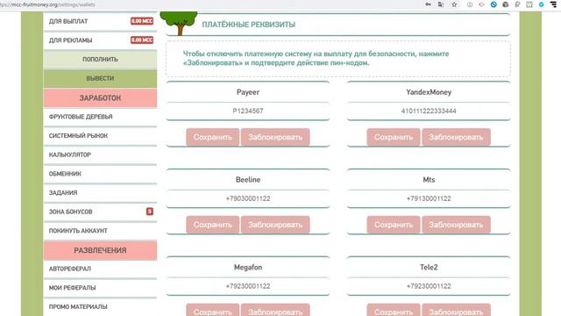
Task: Click the saved password key icon
Action: [x=428, y=4]
